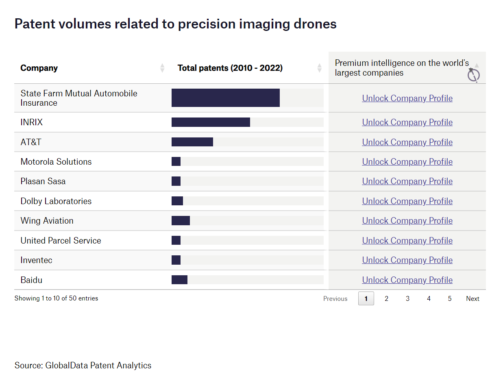Click the Previous pagination control
Viewport: 503px width, 383px height.
click(x=335, y=298)
